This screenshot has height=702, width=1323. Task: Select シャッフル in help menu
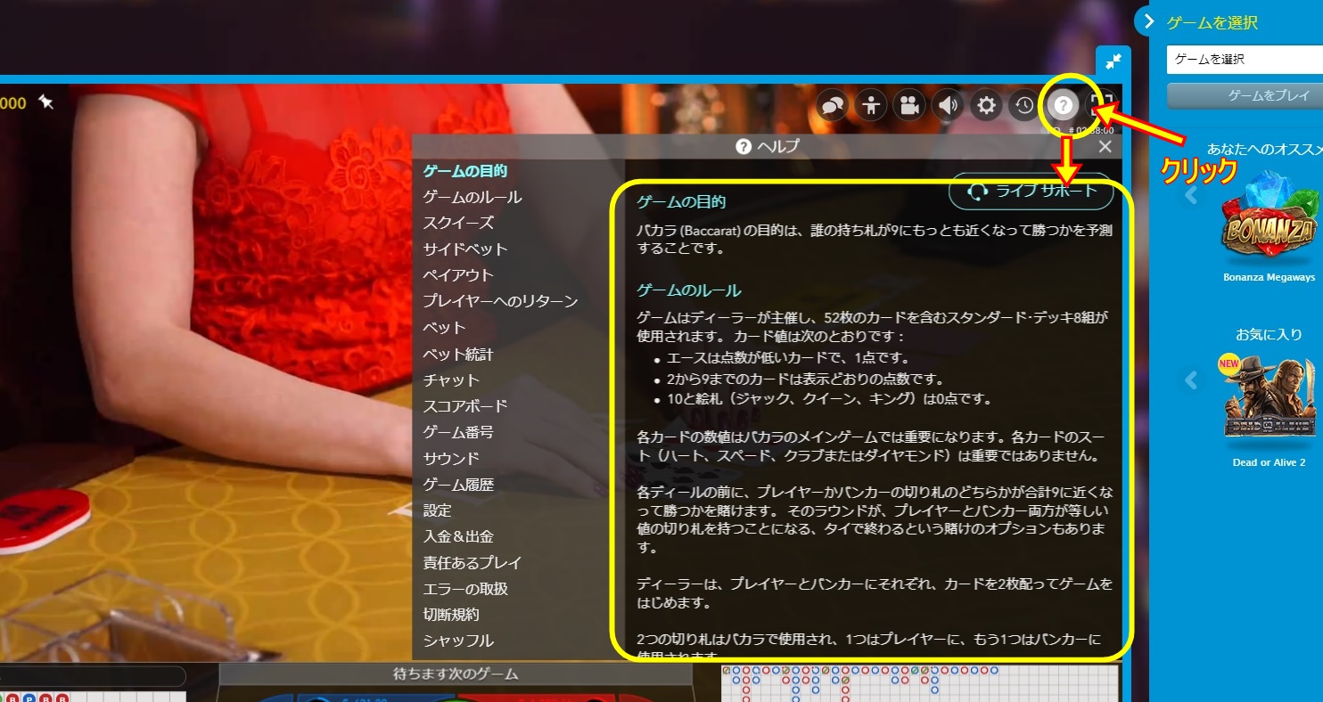click(458, 641)
